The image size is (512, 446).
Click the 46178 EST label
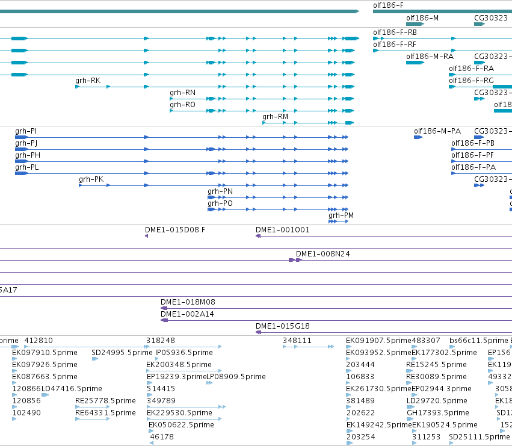pyautogui.click(x=162, y=437)
